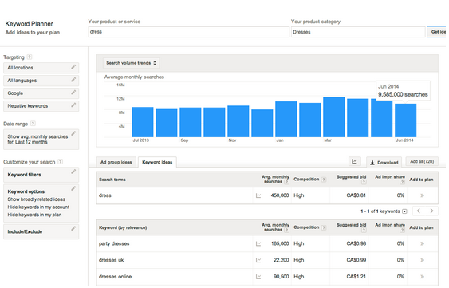Open Competition help icon in Search terms header
The height and width of the screenshot is (288, 449).
324,180
